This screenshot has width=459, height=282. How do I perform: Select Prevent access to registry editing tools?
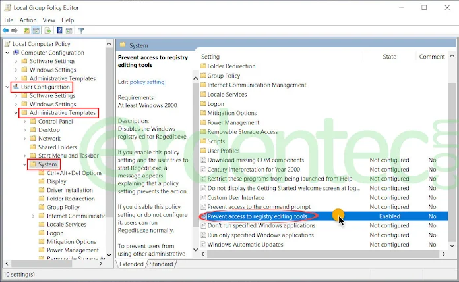point(257,216)
